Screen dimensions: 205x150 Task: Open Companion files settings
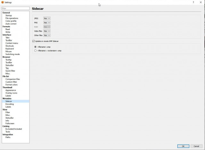click(x=13, y=79)
